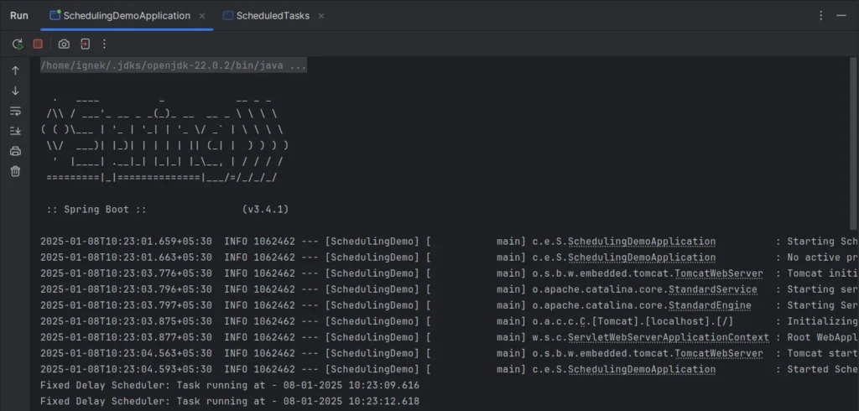Click the timestamp 2025-01-08T10:23:03.796+05:30
859x411 pixels.
[126, 289]
